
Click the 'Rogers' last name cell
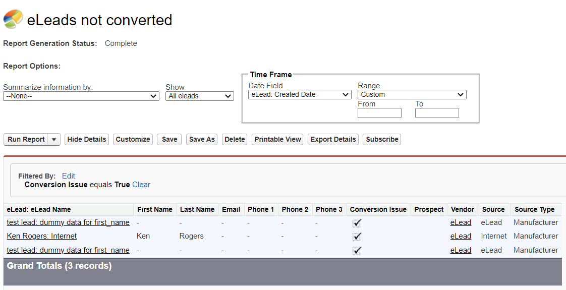tap(191, 236)
